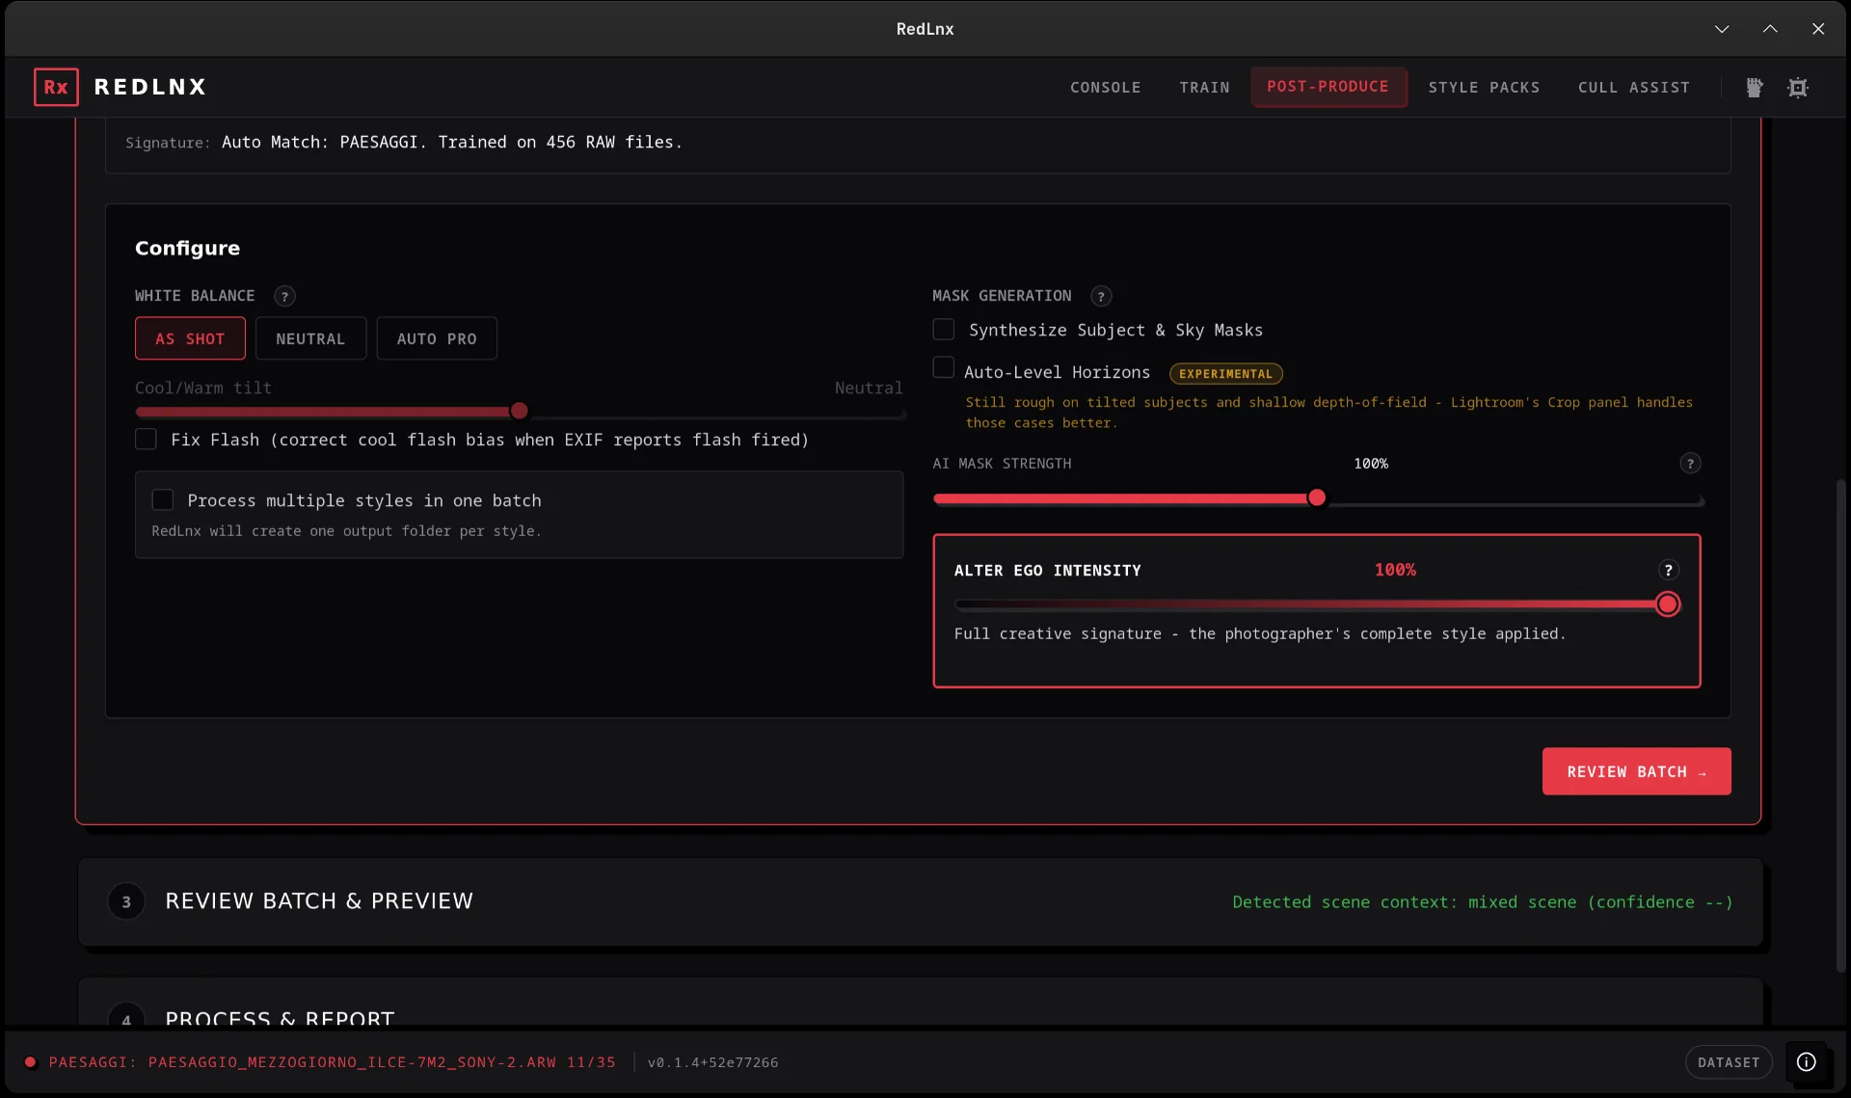Click the Cool/Warm tilt slider handle

pyautogui.click(x=520, y=412)
